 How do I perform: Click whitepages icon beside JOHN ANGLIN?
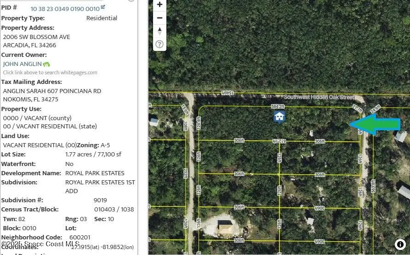tap(46, 64)
